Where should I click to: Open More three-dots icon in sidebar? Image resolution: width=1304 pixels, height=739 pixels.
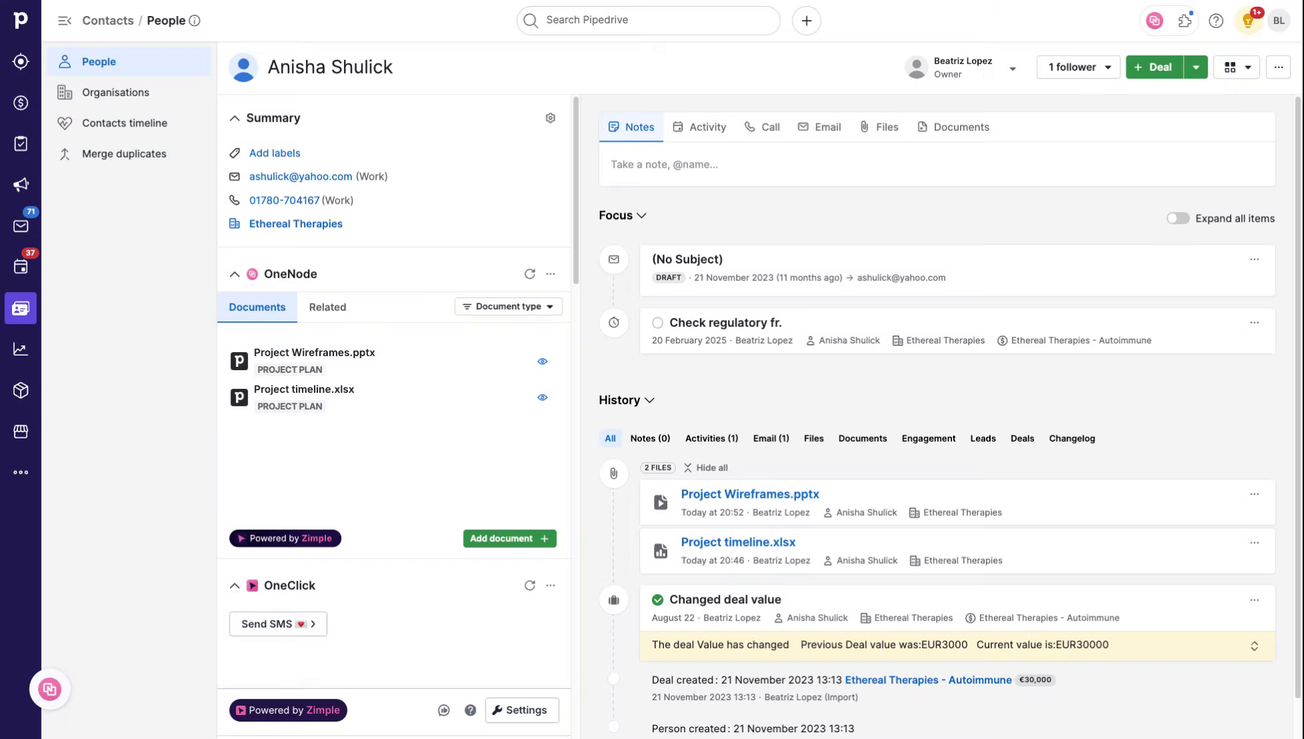21,472
